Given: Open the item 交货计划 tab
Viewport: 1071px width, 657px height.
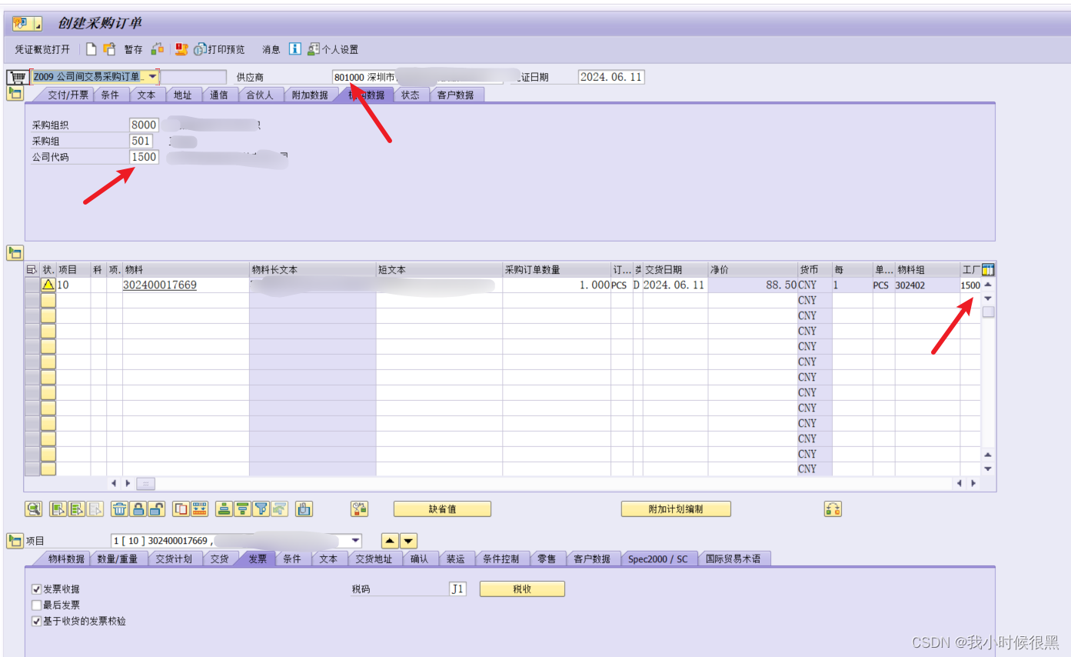Looking at the screenshot, I should (174, 559).
